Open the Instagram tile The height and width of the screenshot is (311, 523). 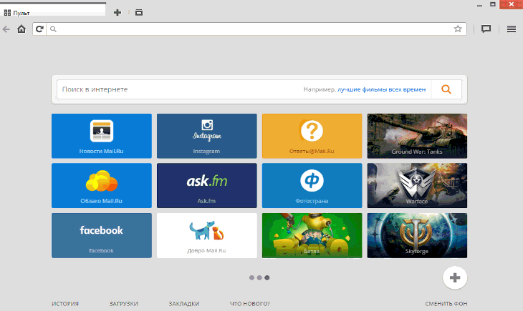coord(206,136)
